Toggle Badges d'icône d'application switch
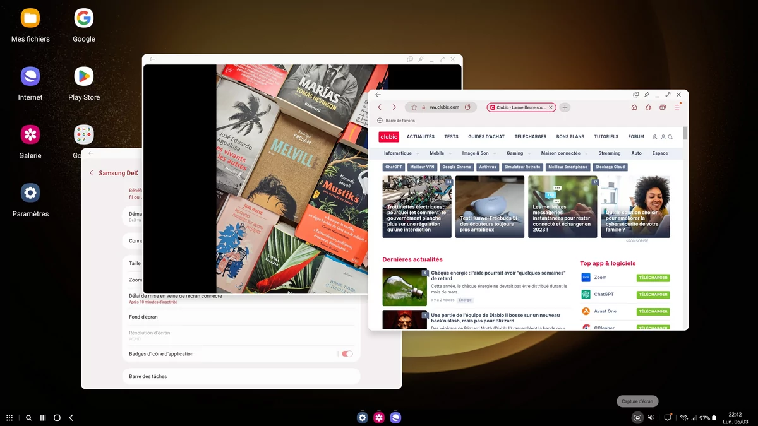758x426 pixels. click(x=347, y=354)
